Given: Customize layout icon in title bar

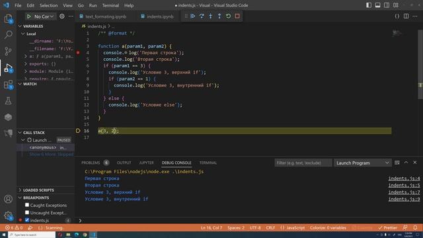Looking at the screenshot, I should [x=396, y=5].
